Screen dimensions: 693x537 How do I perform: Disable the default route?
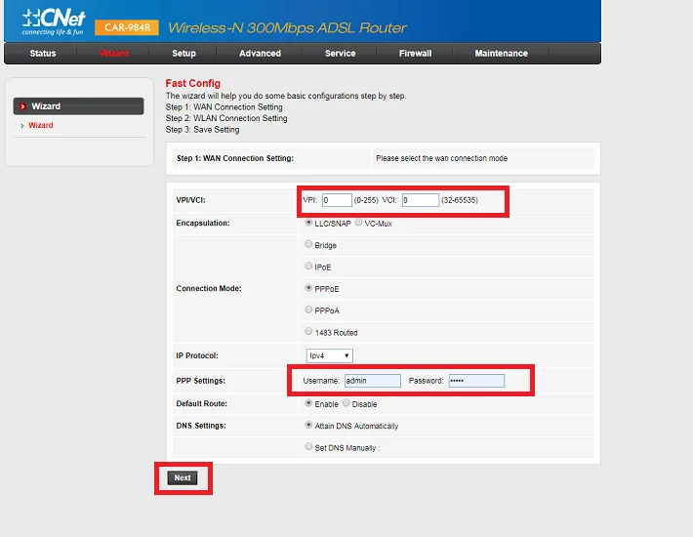346,403
